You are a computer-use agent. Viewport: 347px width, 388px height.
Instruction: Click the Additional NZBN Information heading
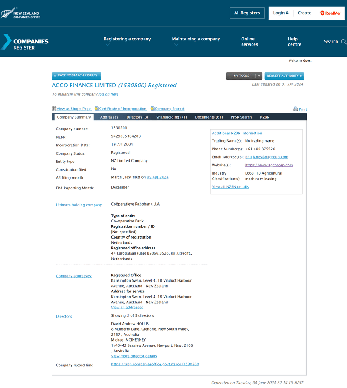pos(237,133)
